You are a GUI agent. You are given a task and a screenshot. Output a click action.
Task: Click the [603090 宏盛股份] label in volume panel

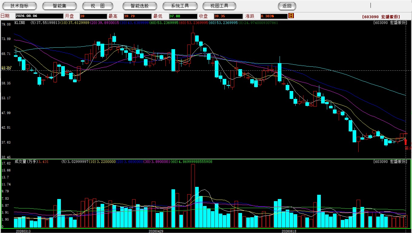coord(390,162)
